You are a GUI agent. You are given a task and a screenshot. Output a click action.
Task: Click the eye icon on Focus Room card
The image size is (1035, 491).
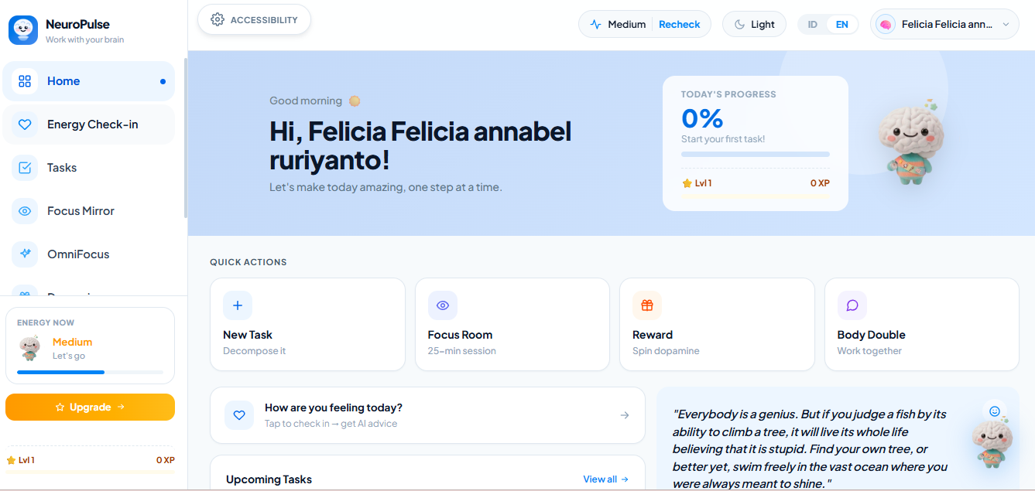click(x=443, y=305)
